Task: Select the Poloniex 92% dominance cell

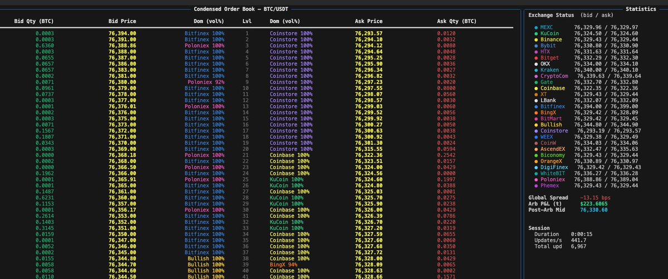Action: tap(206, 82)
